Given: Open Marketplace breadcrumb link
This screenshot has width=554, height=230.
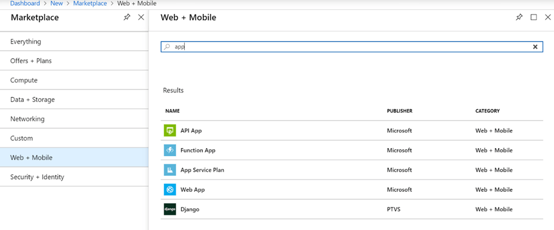Looking at the screenshot, I should 90,3.
